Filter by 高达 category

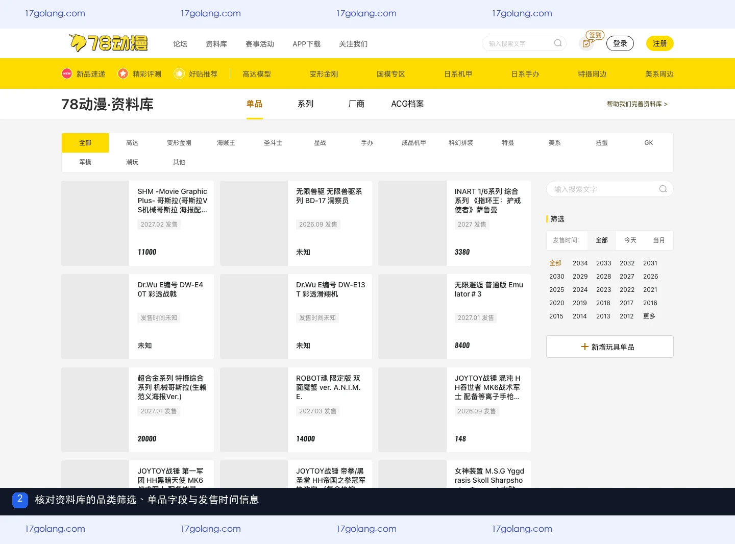click(x=132, y=143)
